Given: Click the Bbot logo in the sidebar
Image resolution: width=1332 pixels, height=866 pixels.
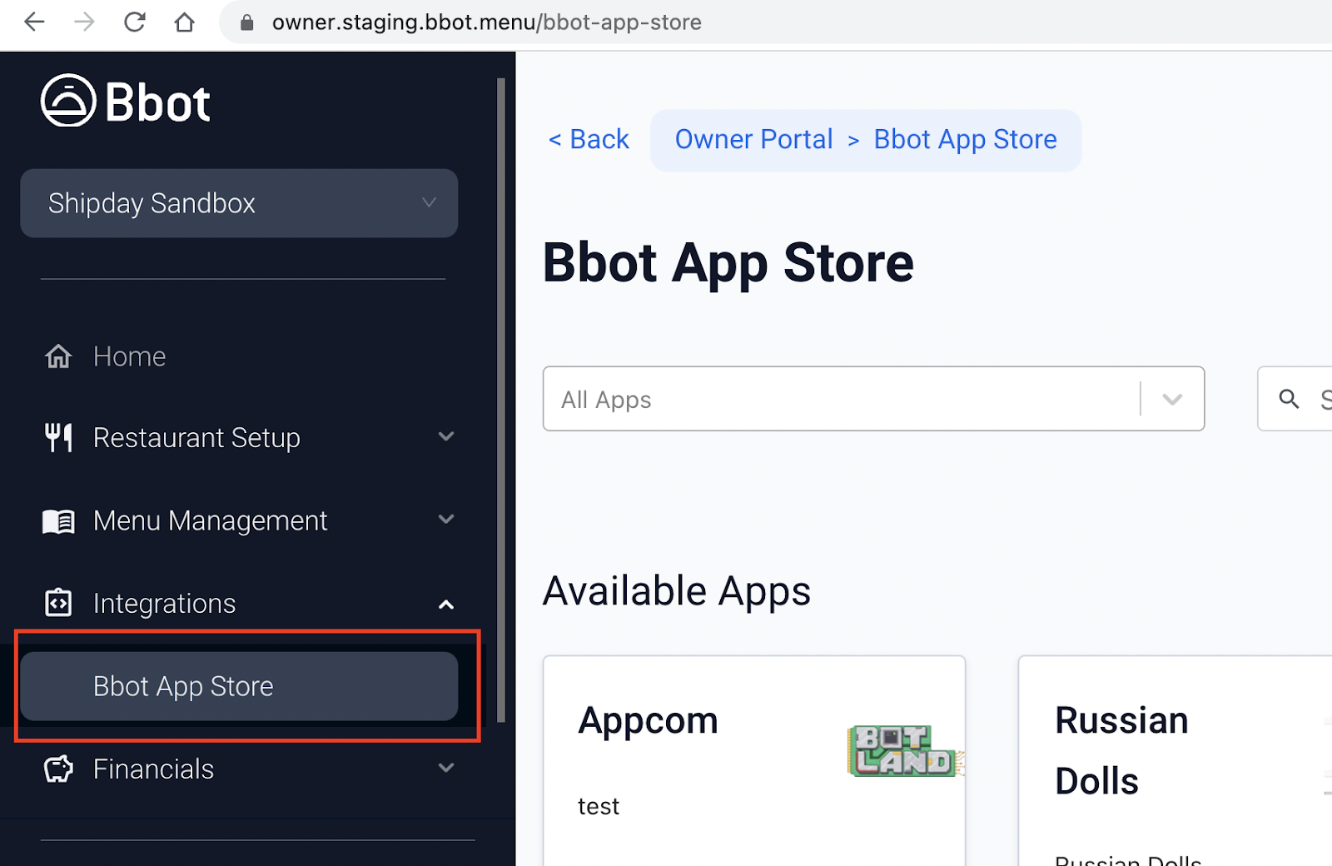Looking at the screenshot, I should (x=125, y=100).
